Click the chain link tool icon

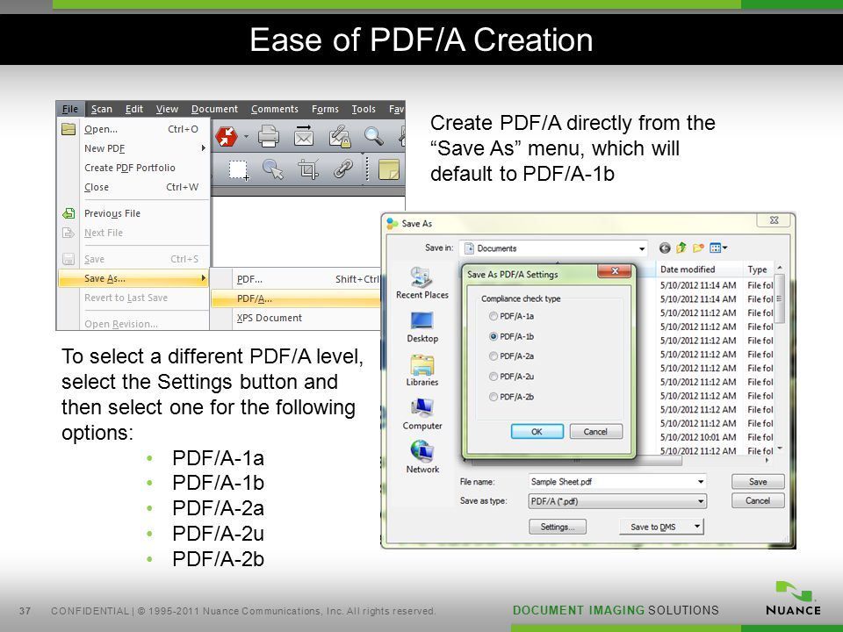[x=343, y=169]
